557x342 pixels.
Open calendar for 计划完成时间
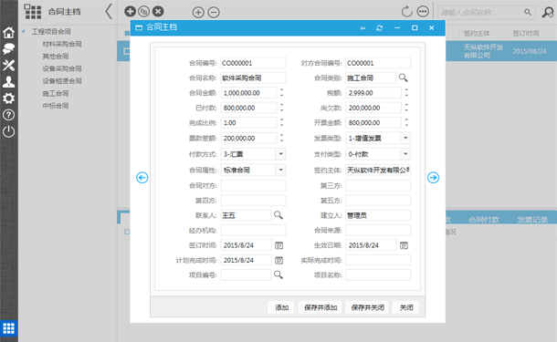278,261
